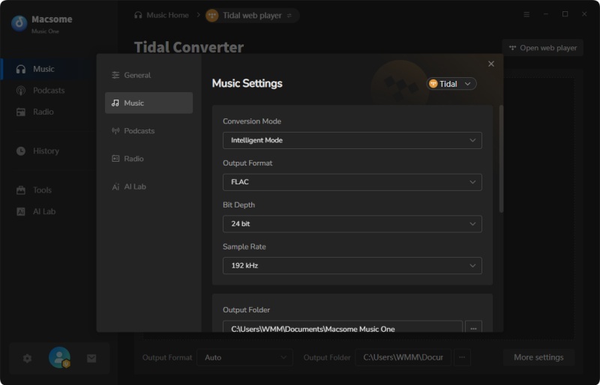Click the gear settings icon at bottom left
Image resolution: width=600 pixels, height=385 pixels.
click(x=27, y=358)
